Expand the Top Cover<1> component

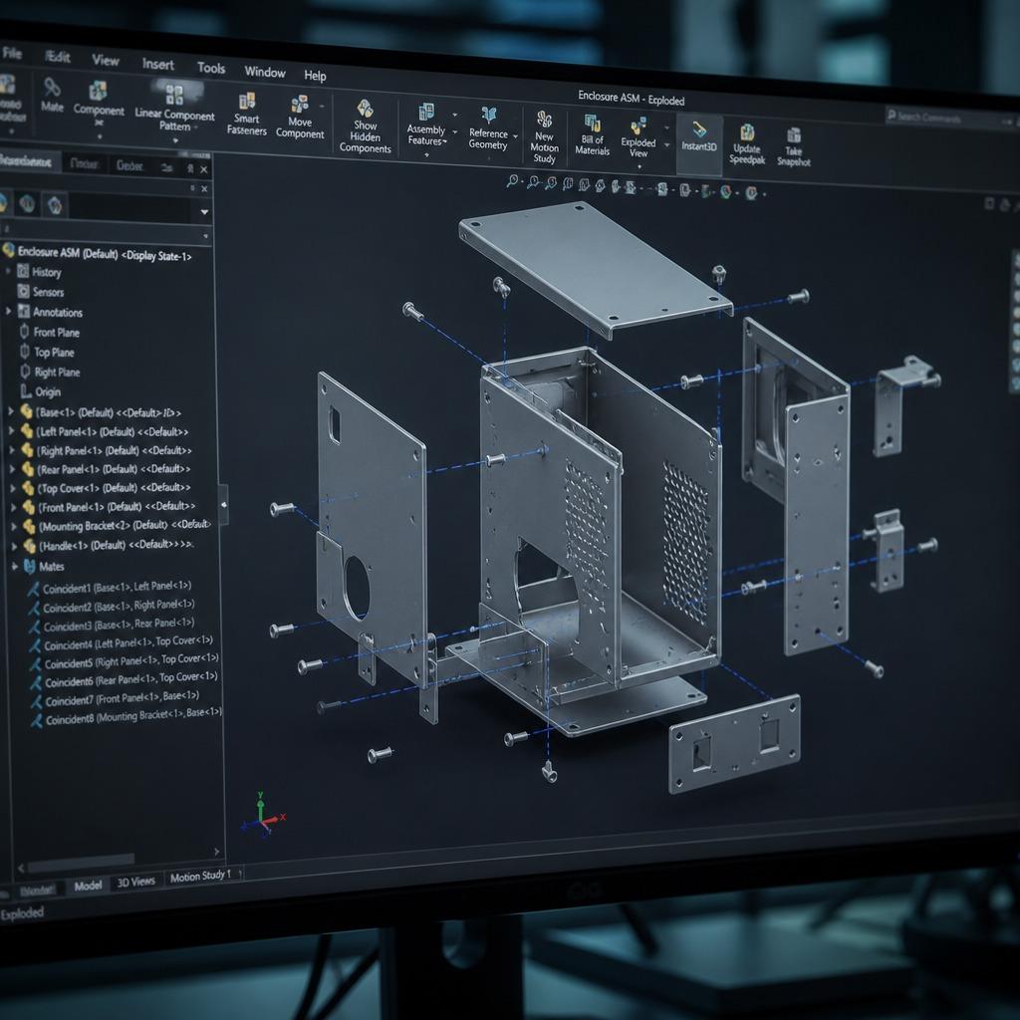click(12, 486)
